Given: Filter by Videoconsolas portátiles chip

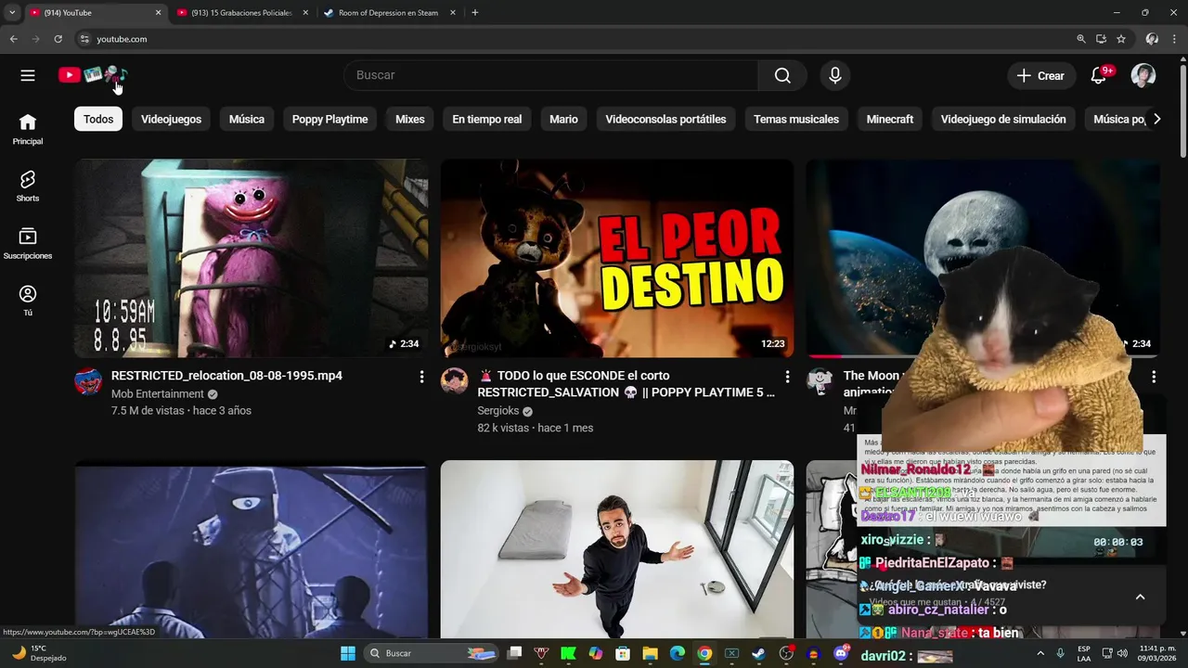Looking at the screenshot, I should pyautogui.click(x=665, y=119).
